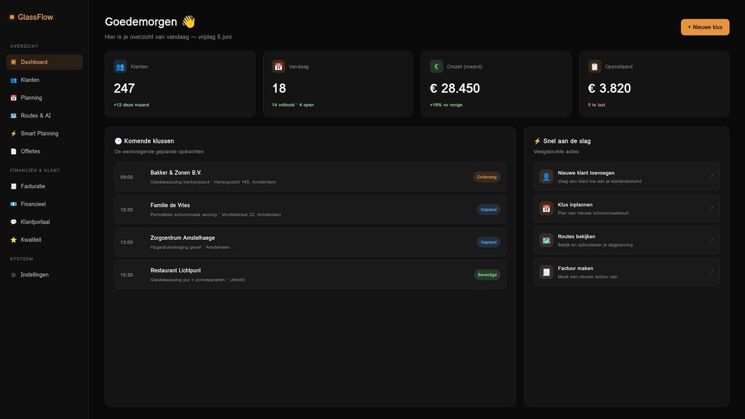Open the Zorgcentrum Amstelhaege job
Viewport: 745px width, 419px height.
tap(310, 242)
